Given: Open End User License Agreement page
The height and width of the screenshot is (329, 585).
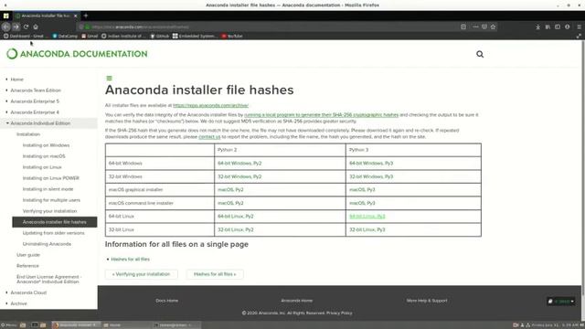Looking at the screenshot, I should (48, 279).
